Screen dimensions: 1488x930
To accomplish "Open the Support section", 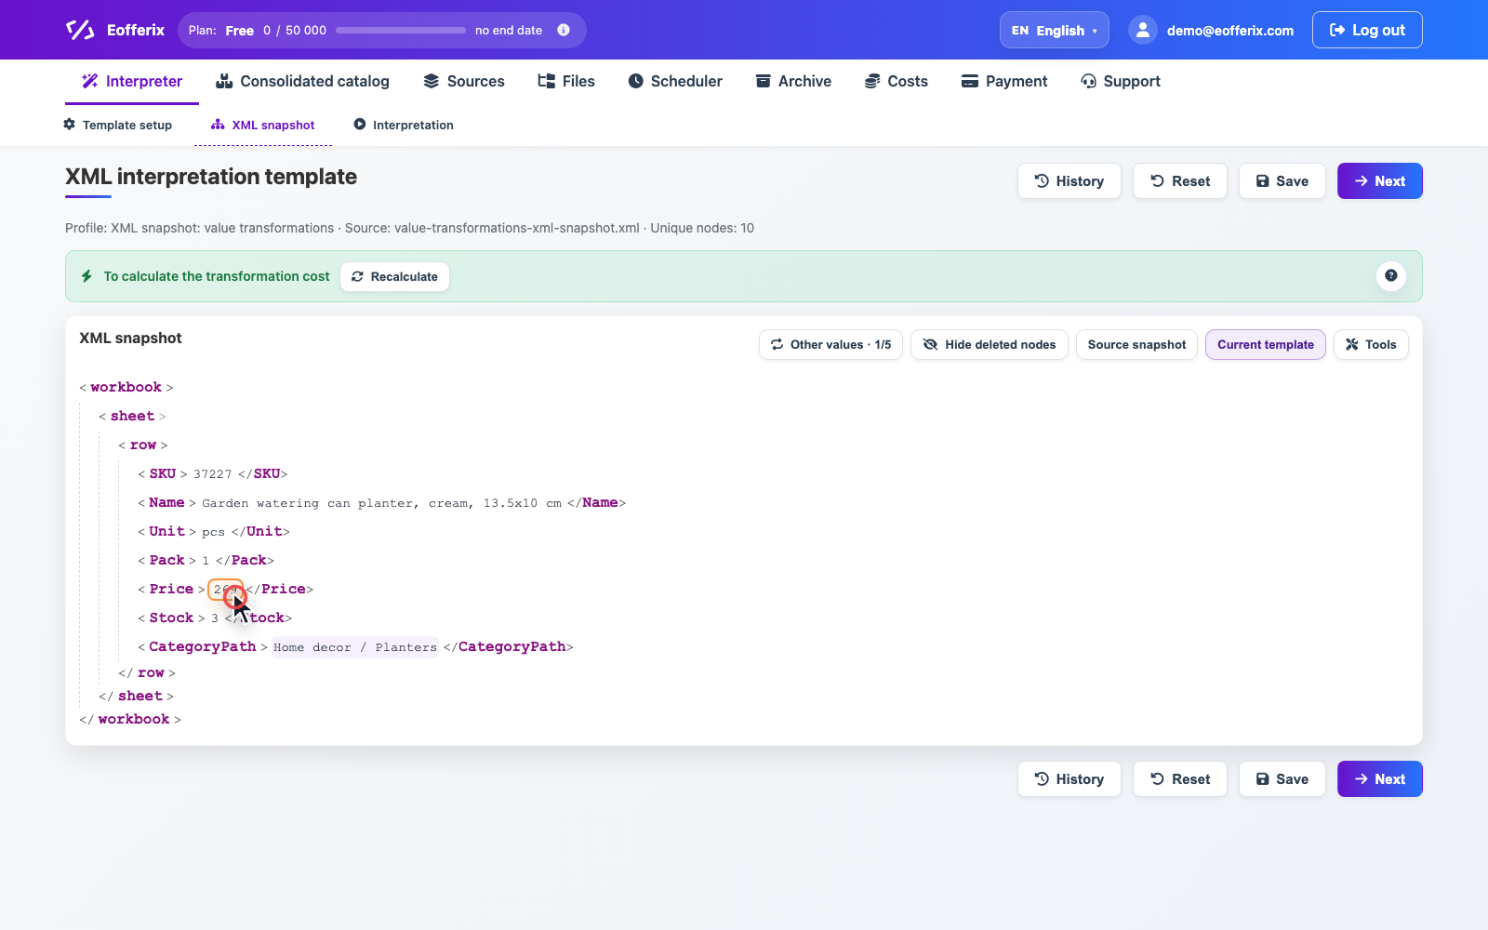I will point(1121,81).
